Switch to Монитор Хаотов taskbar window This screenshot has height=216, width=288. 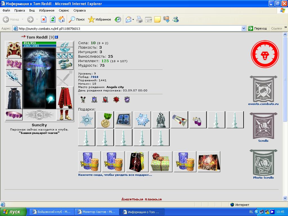point(97,212)
